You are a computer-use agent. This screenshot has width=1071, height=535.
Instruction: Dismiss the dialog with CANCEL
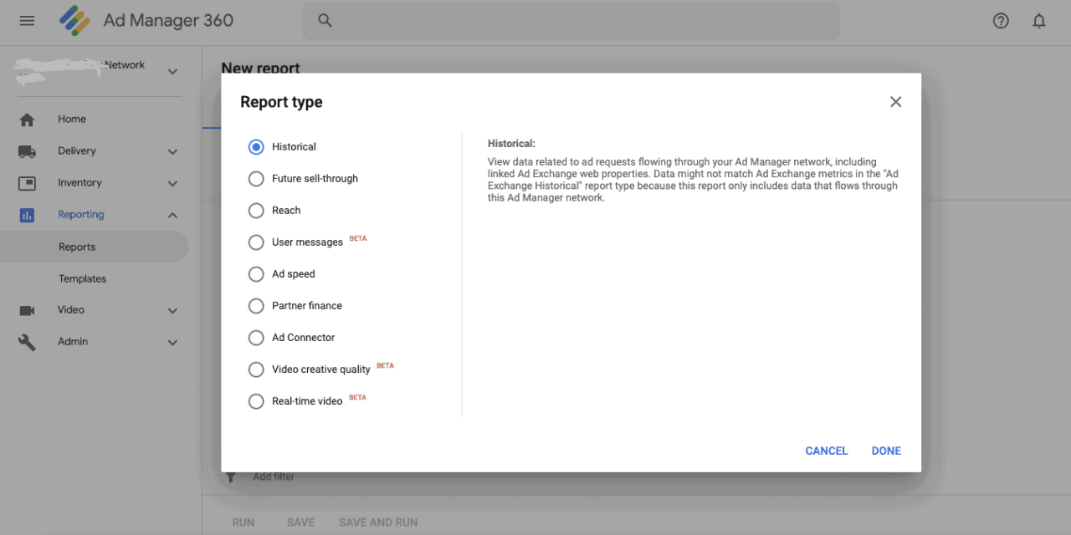point(826,451)
